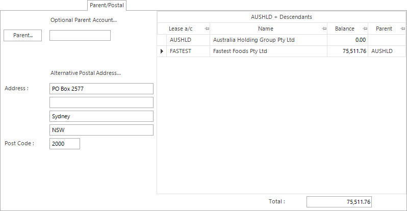Select the empty second address line

click(x=101, y=102)
